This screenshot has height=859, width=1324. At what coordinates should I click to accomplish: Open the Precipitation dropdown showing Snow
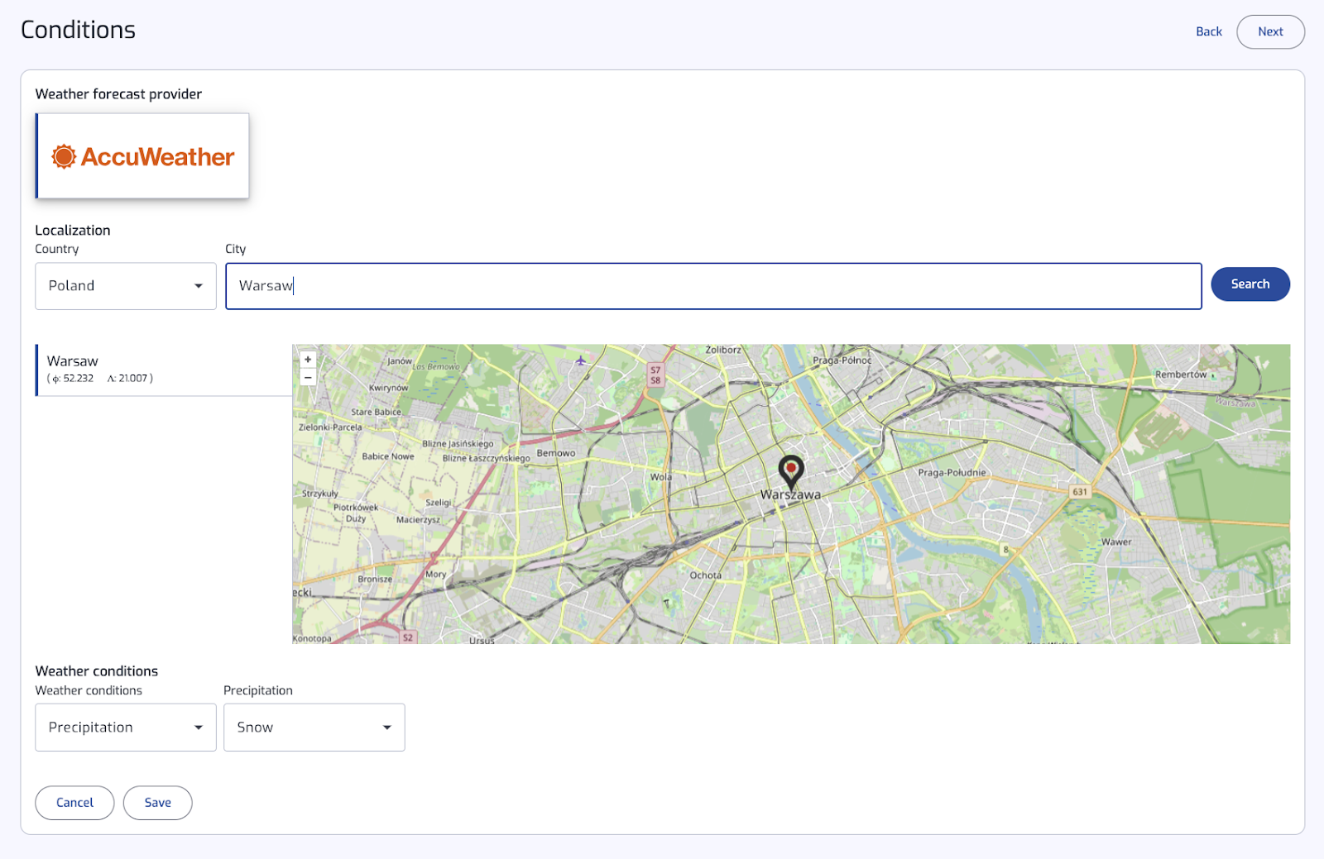tap(314, 728)
